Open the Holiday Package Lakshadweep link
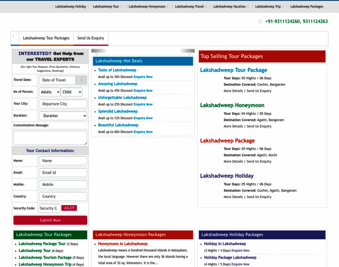The width and height of the screenshot is (339, 267). (x=230, y=258)
